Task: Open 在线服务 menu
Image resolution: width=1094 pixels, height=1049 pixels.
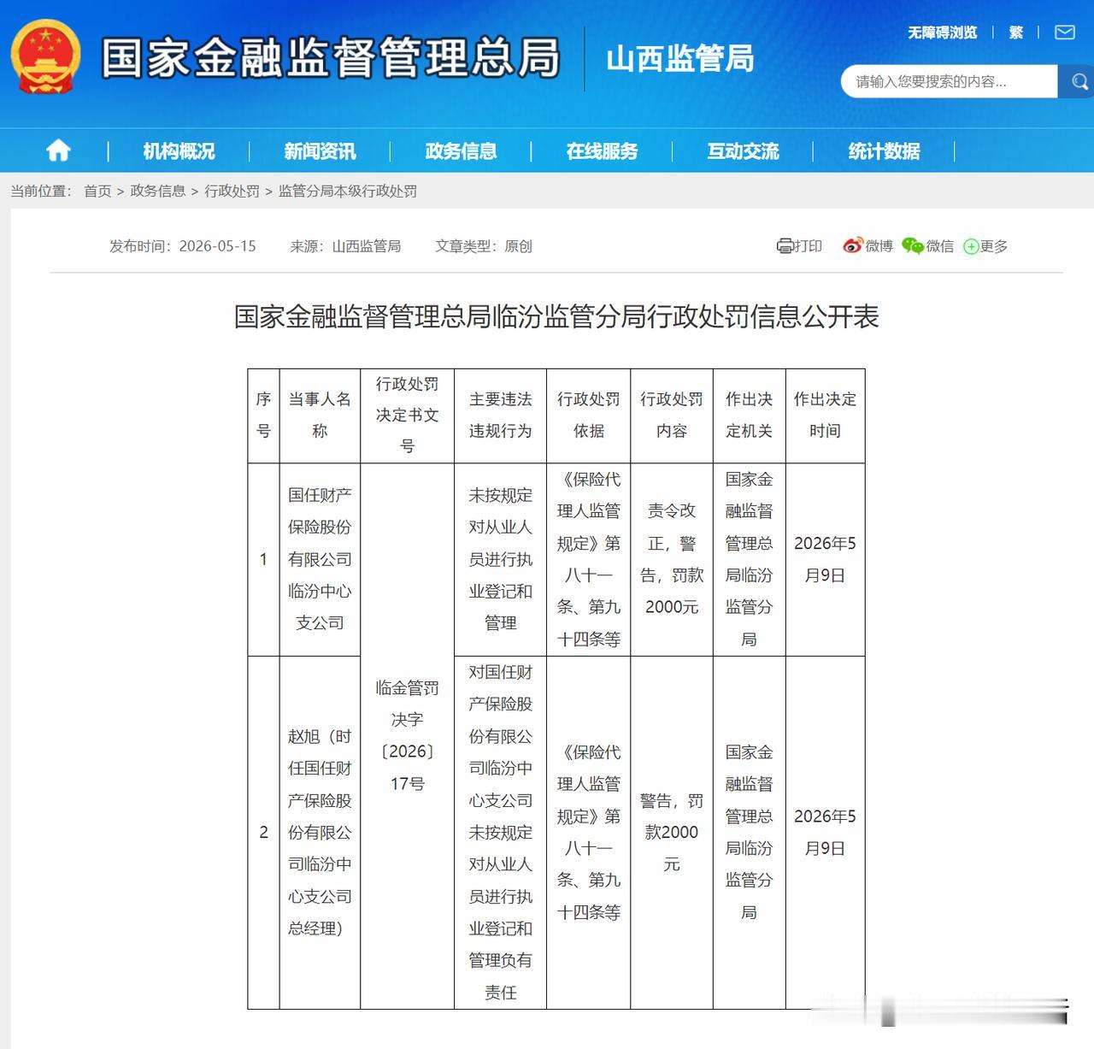Action: [602, 151]
